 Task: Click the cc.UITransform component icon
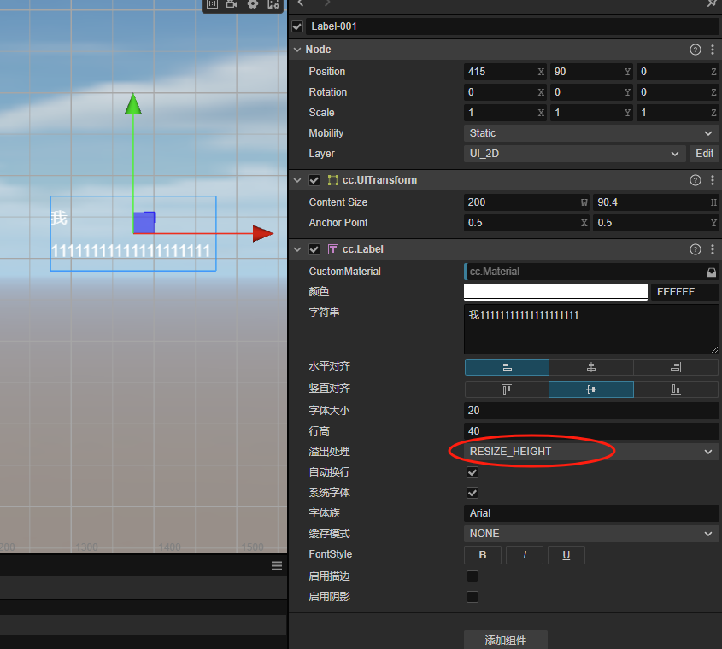[333, 180]
